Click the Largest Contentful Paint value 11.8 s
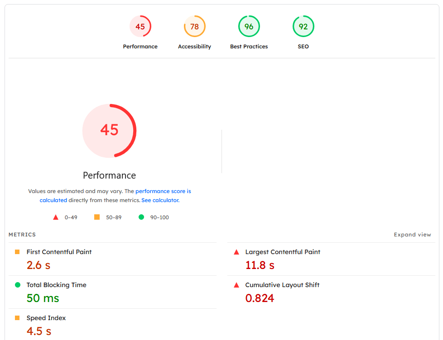443x340 pixels. coord(260,265)
